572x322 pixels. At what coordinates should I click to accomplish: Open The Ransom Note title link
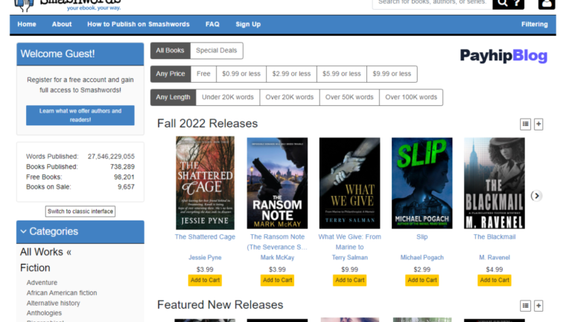pyautogui.click(x=277, y=242)
